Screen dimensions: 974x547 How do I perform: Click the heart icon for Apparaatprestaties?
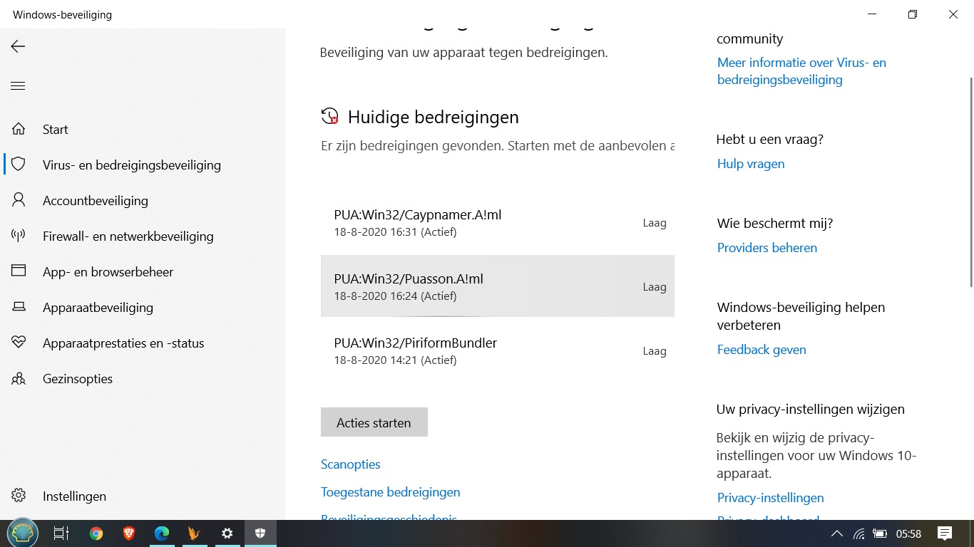[19, 343]
